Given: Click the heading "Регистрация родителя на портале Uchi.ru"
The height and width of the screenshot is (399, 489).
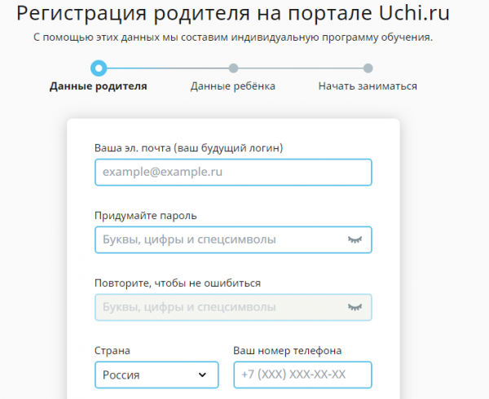Looking at the screenshot, I should pos(233,13).
